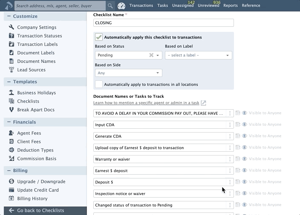Click Go back to Checklists

[40, 210]
